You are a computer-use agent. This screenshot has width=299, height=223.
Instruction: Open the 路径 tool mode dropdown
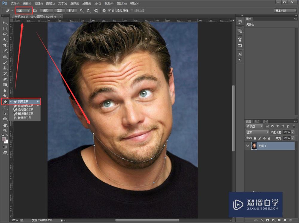point(23,10)
